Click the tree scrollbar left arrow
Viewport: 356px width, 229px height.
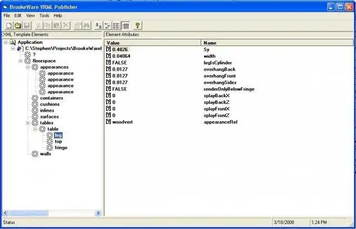pyautogui.click(x=6, y=213)
